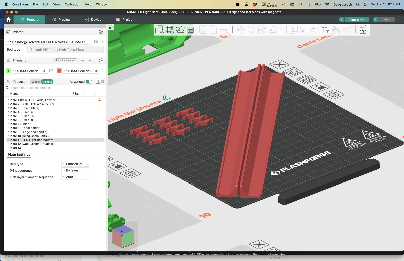Switch process scope to Objects
The height and width of the screenshot is (261, 404).
(47, 82)
